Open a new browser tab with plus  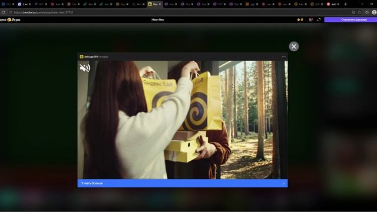click(x=346, y=4)
